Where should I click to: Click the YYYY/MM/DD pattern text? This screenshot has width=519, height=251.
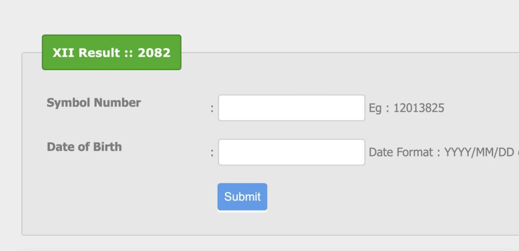coord(478,152)
